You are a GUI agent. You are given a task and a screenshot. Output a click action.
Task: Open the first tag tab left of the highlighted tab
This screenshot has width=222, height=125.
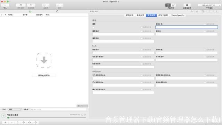point(140,15)
